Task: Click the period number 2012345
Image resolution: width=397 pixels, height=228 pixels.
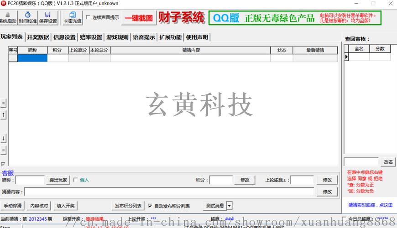Action: (x=38, y=219)
